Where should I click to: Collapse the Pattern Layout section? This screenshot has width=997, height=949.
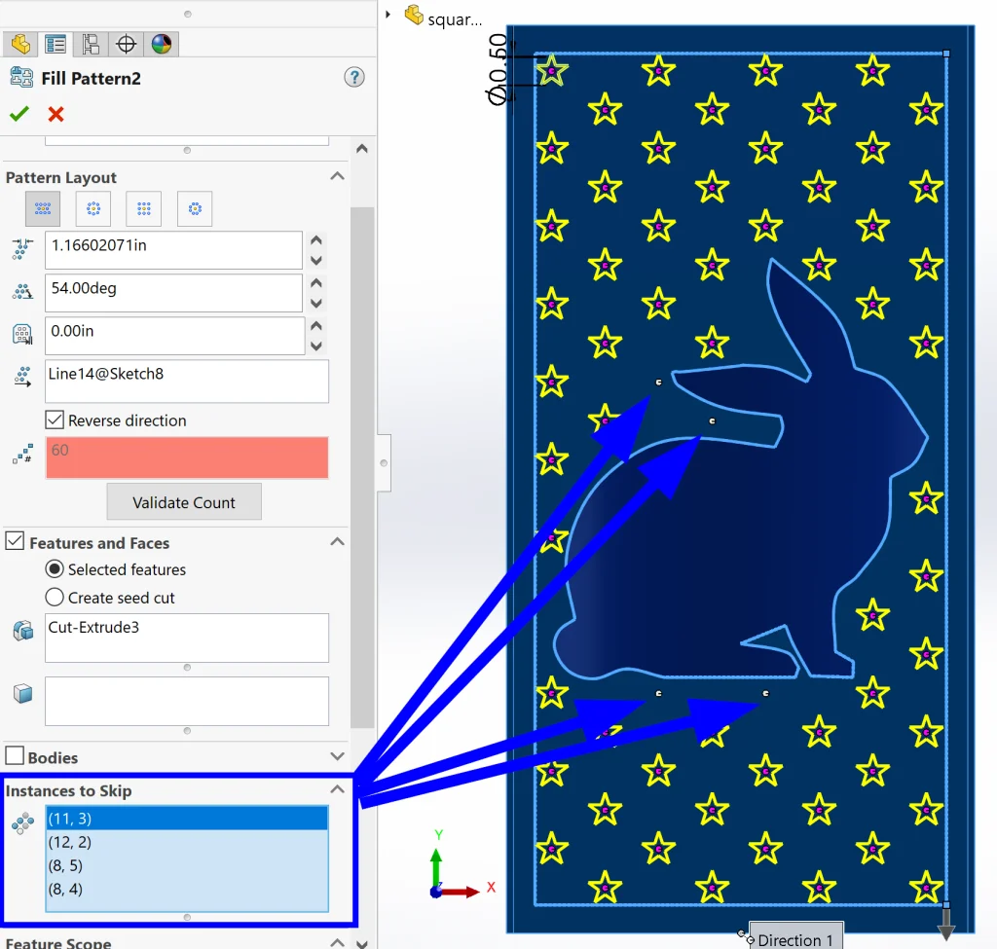tap(338, 176)
